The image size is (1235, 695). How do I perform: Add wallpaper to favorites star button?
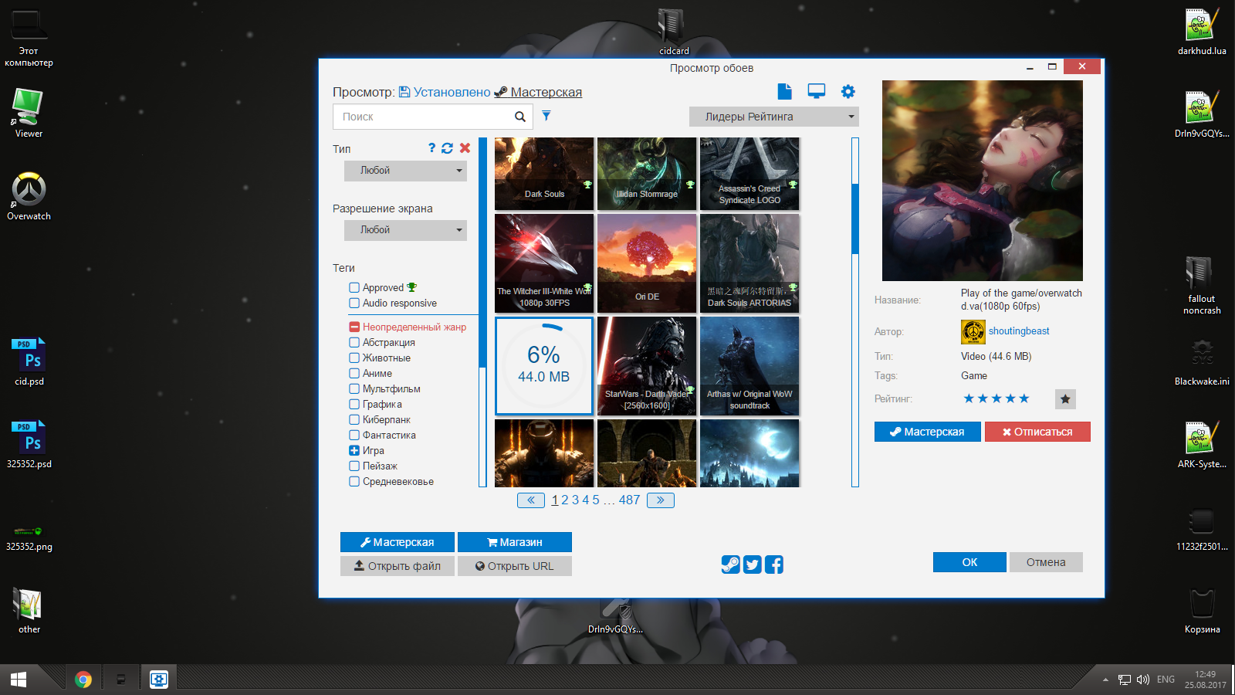pos(1065,399)
